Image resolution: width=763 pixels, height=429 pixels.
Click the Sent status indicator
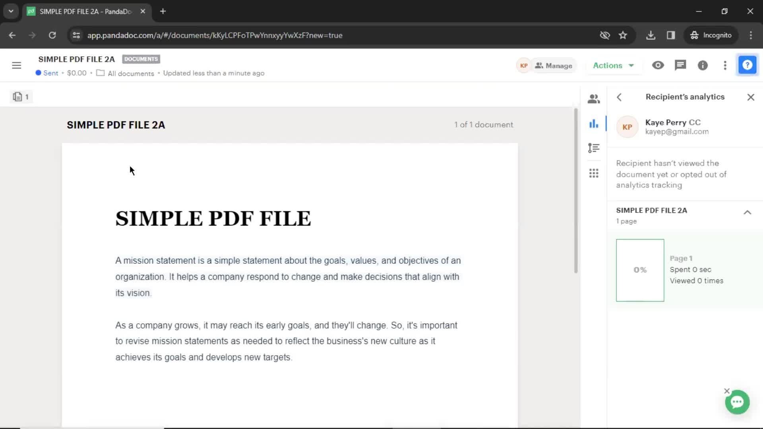47,73
